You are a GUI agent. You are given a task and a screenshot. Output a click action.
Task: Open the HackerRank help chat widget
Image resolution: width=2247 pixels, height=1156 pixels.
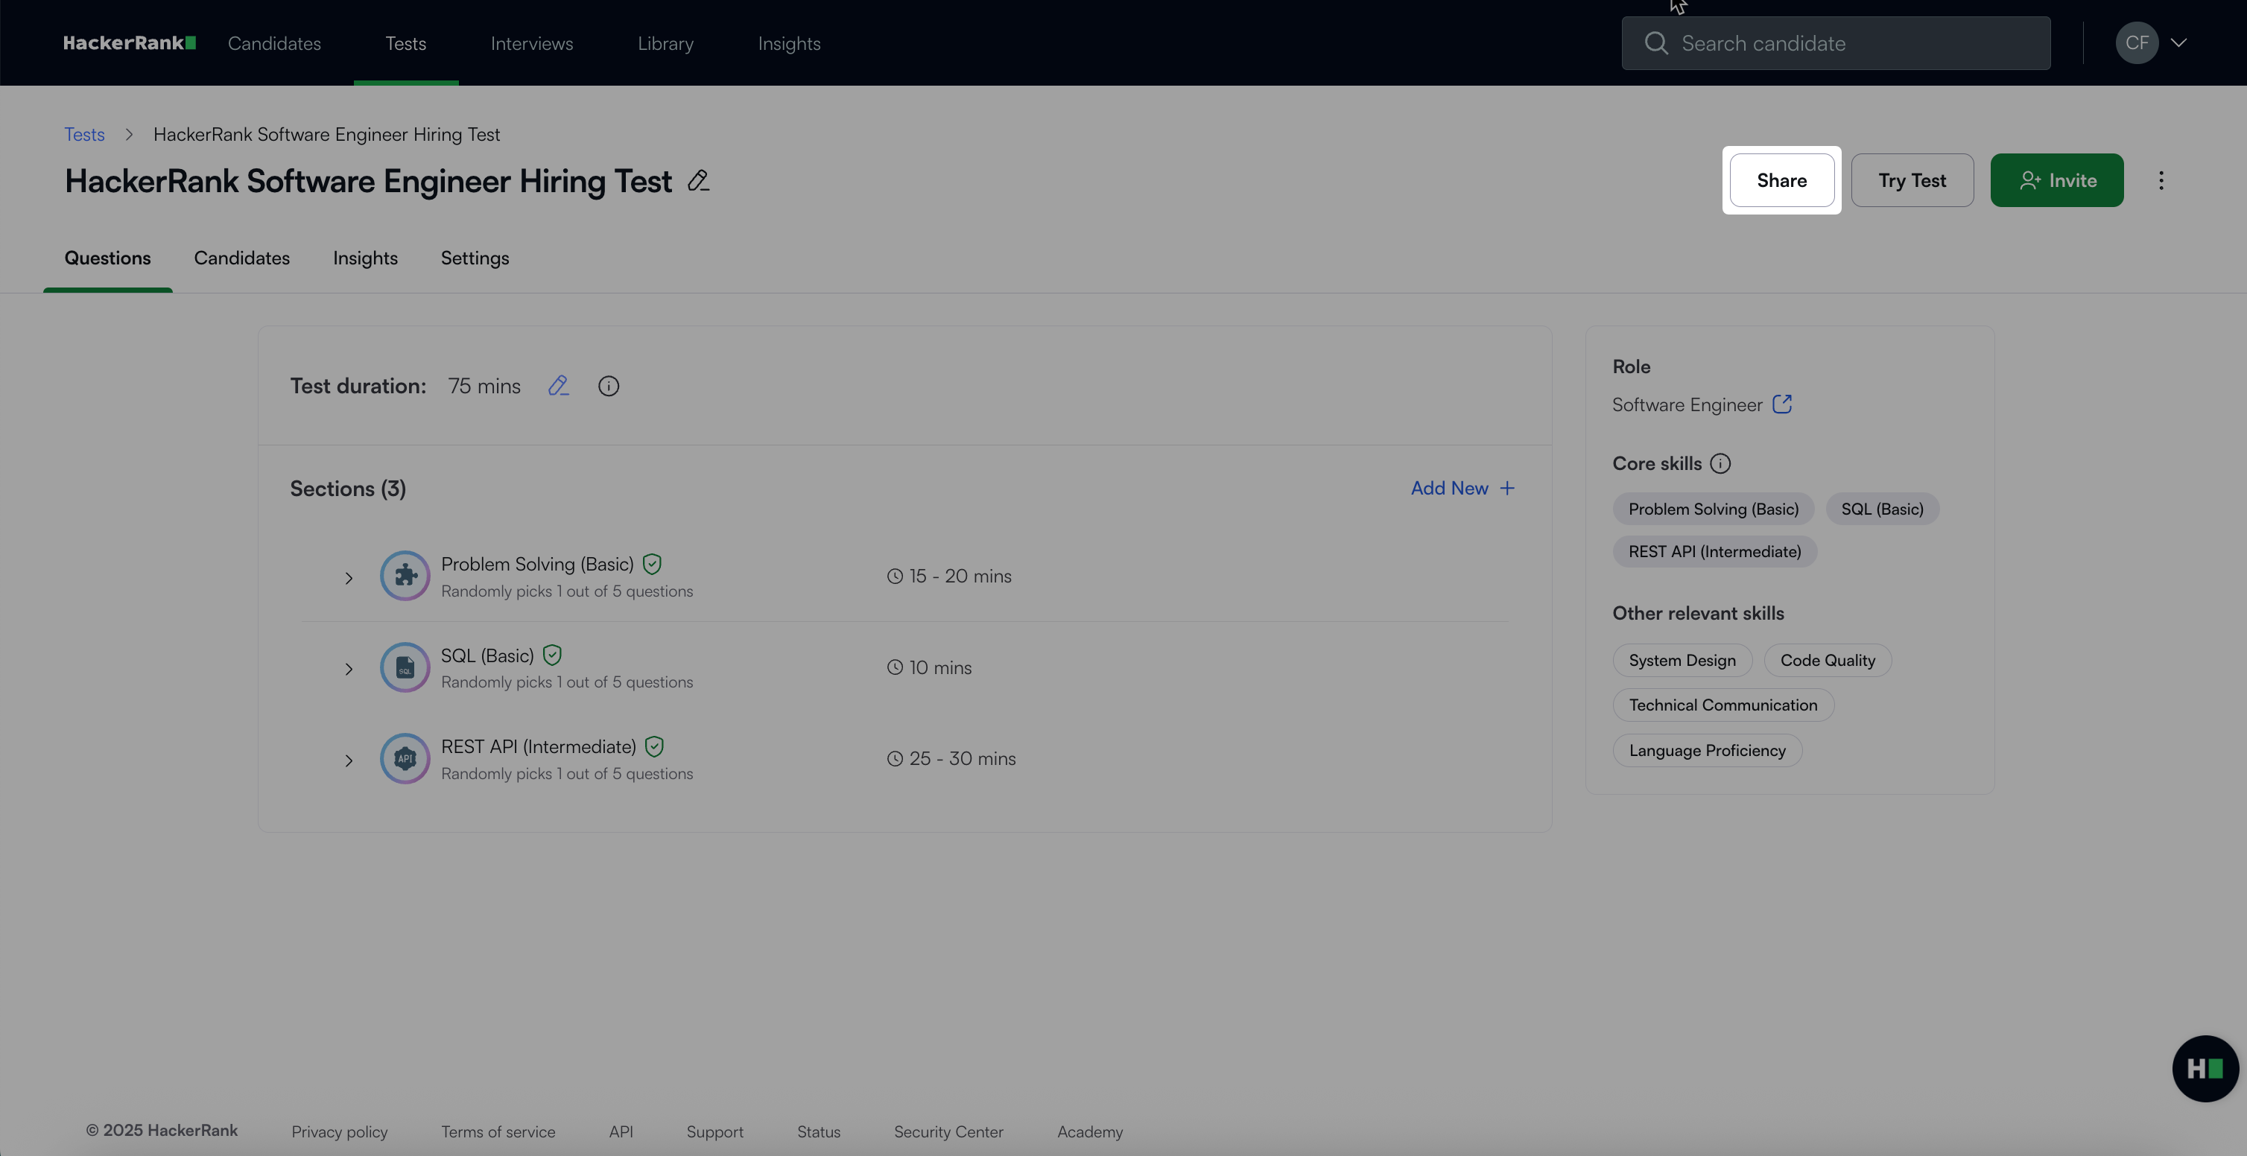point(2205,1068)
